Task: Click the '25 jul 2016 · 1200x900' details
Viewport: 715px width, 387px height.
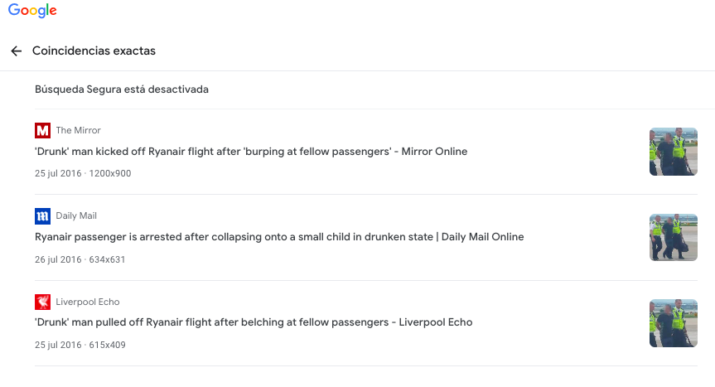Action: click(x=83, y=173)
